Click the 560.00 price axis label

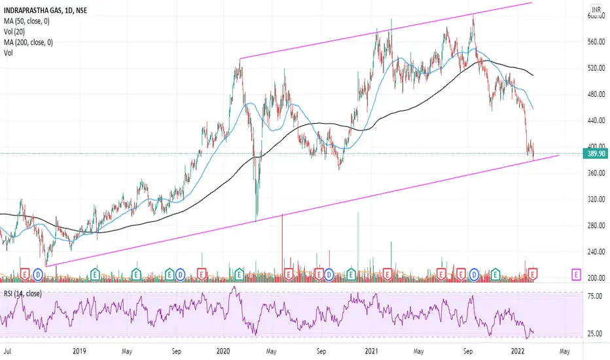596,42
